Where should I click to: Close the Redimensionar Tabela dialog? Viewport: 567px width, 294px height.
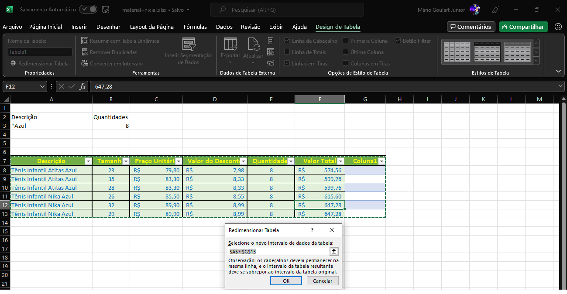(x=332, y=230)
